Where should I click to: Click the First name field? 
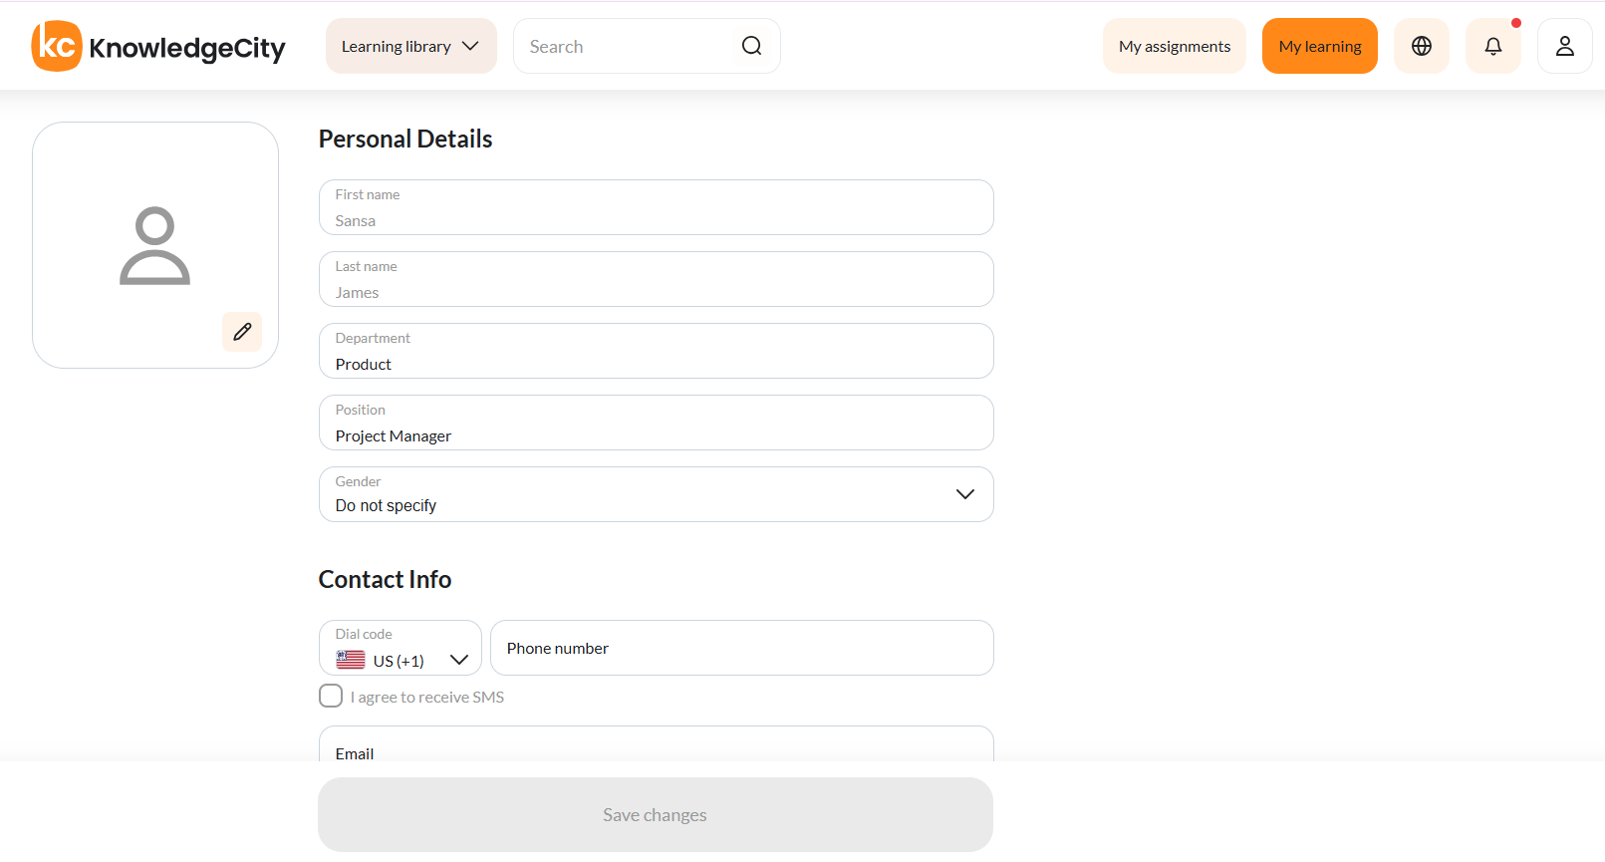point(657,207)
